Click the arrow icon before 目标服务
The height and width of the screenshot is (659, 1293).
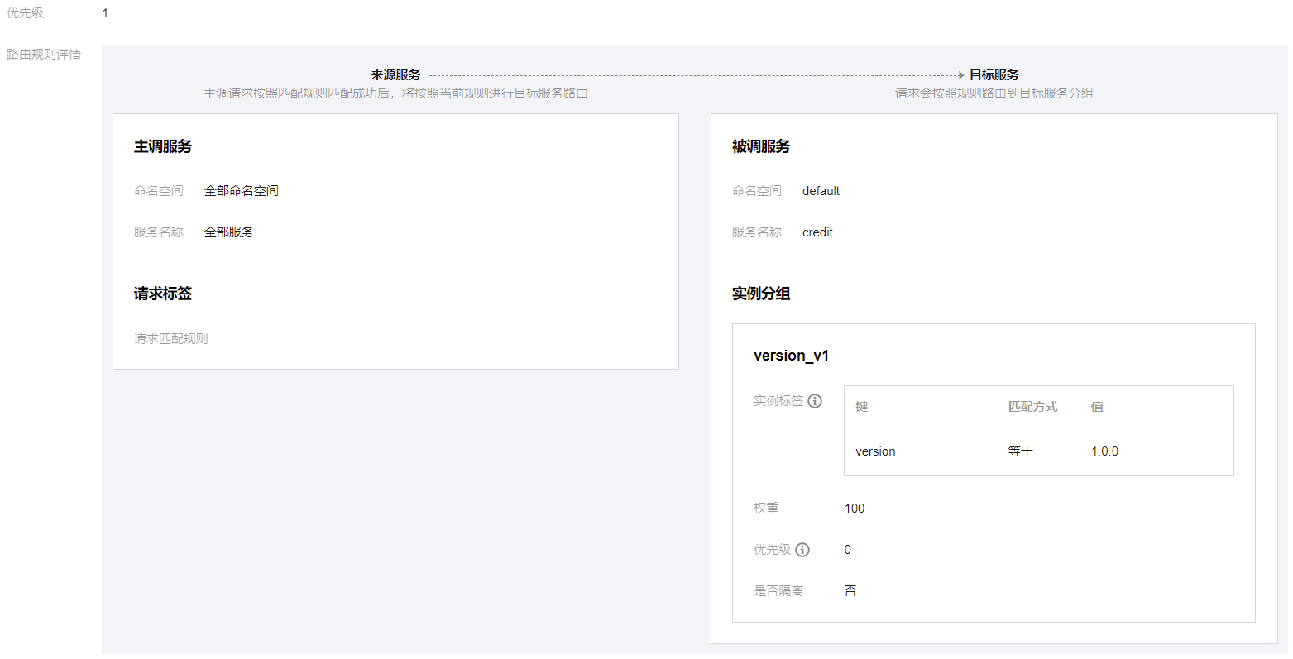(960, 75)
